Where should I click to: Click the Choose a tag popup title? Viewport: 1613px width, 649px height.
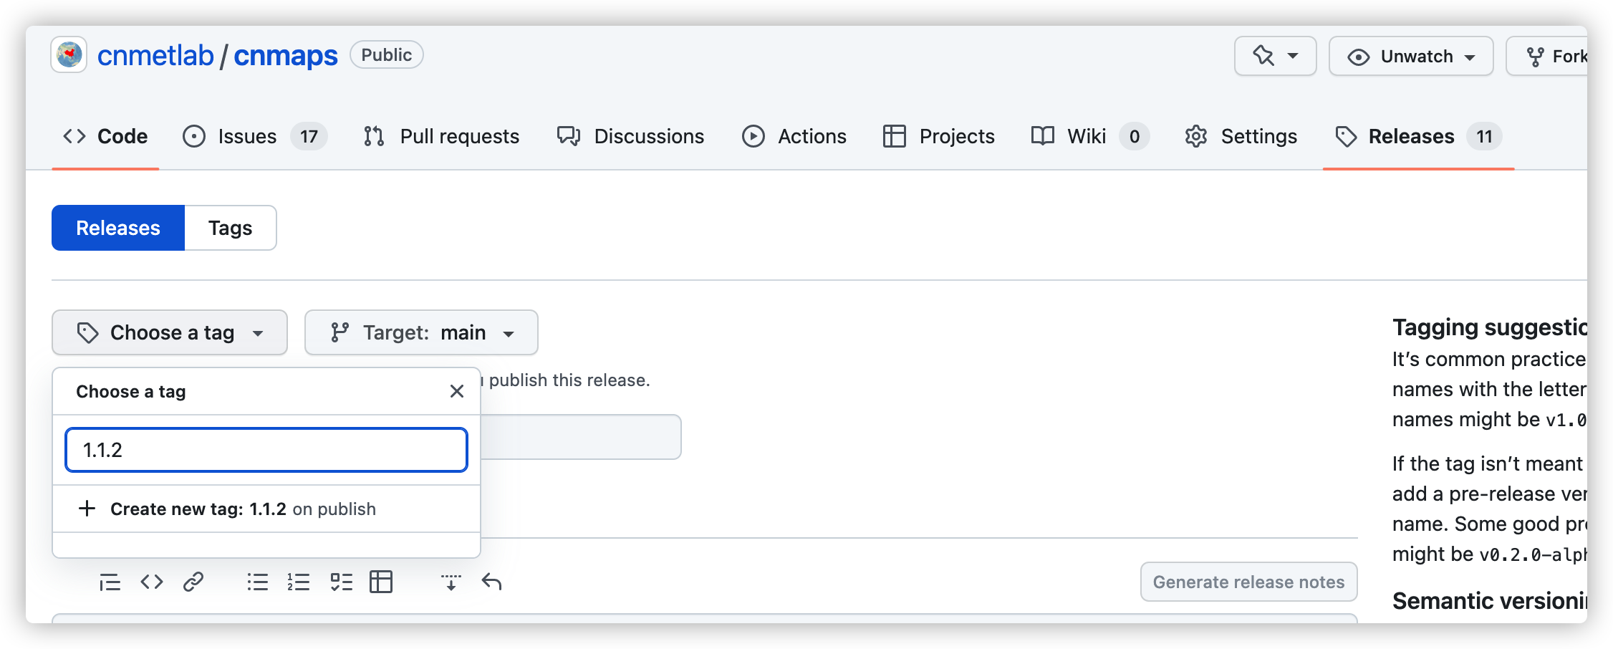131,391
